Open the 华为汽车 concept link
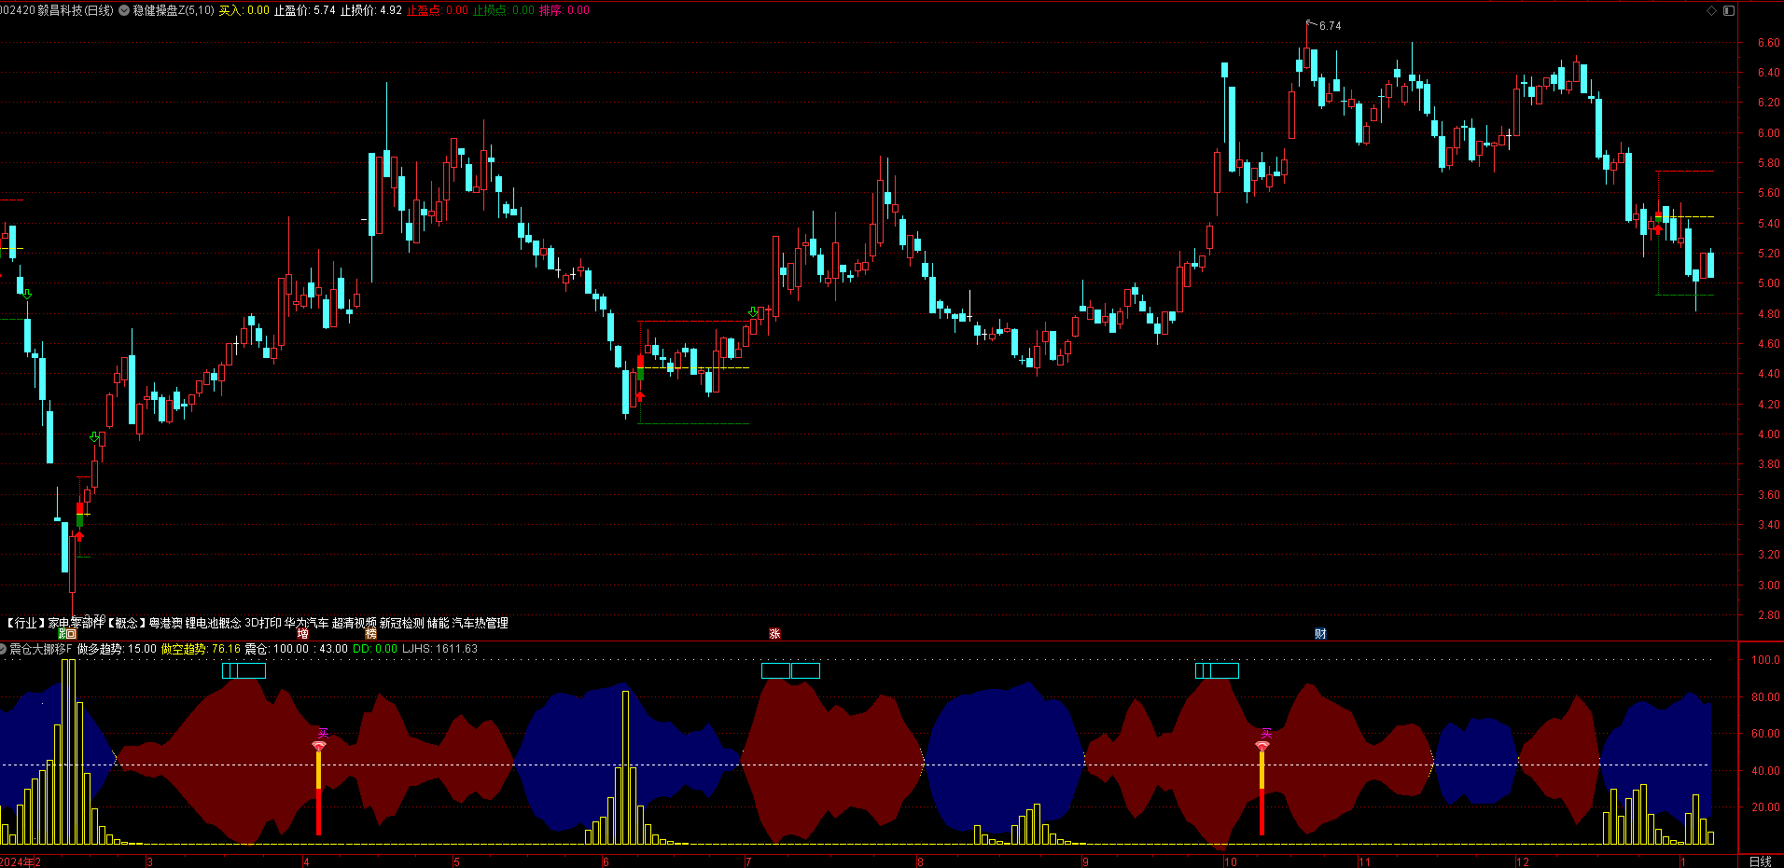The height and width of the screenshot is (868, 1784). tap(307, 623)
